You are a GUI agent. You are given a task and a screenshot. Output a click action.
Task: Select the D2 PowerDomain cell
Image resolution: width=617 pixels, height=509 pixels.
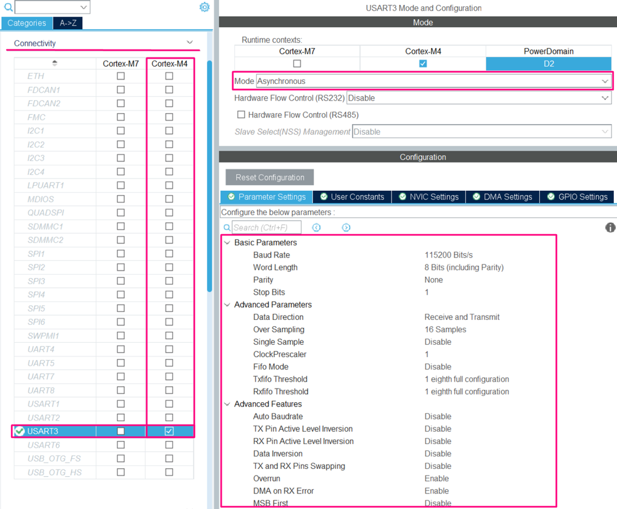pos(548,64)
